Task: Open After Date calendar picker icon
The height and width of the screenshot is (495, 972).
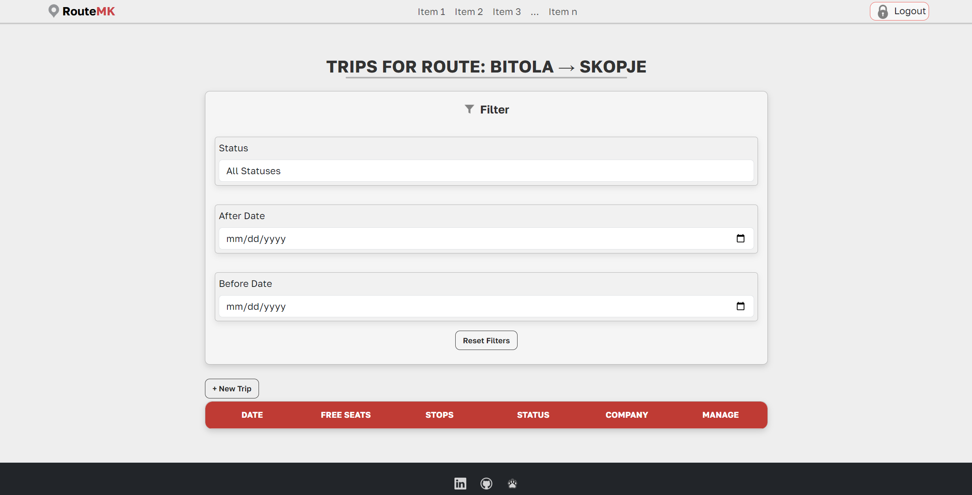Action: pyautogui.click(x=740, y=238)
